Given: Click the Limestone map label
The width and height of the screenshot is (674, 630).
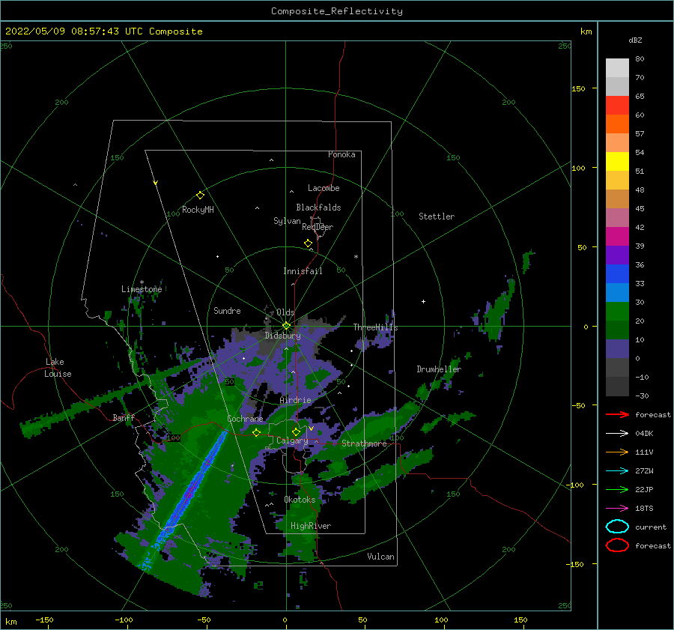Looking at the screenshot, I should [x=142, y=289].
